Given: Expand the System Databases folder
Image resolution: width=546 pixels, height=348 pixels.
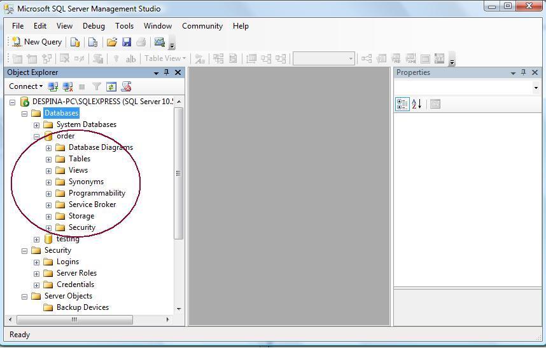Looking at the screenshot, I should 36,125.
